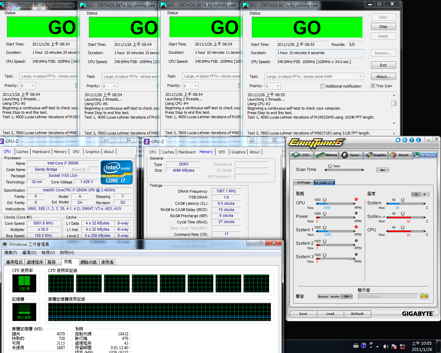
Task: Open the Action Center flag tray icon
Action: (394, 346)
